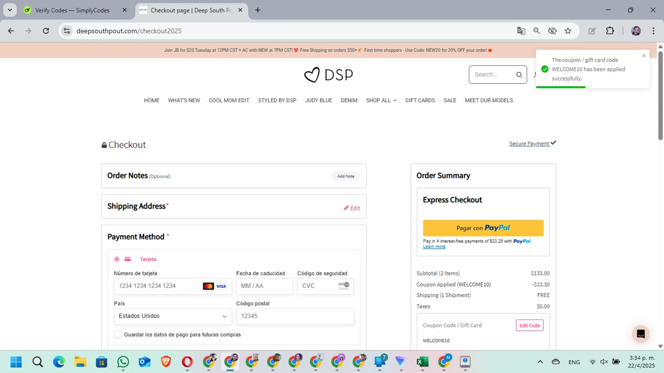Viewport: 664px width, 373px height.
Task: Open the País Estados Unidos dropdown
Action: [x=173, y=316]
